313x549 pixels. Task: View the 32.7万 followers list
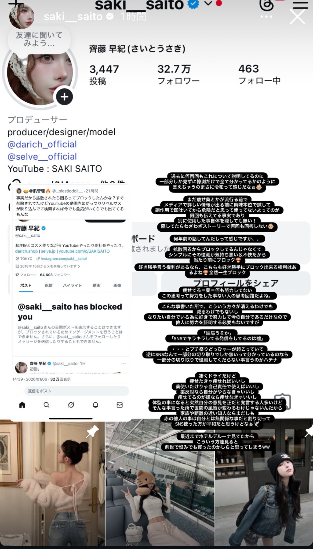(178, 75)
